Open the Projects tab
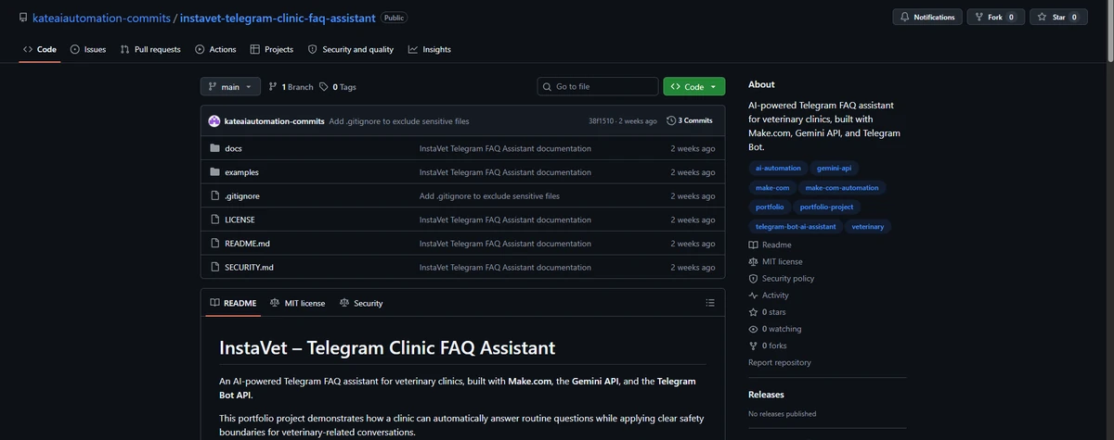This screenshot has height=440, width=1114. coord(272,49)
